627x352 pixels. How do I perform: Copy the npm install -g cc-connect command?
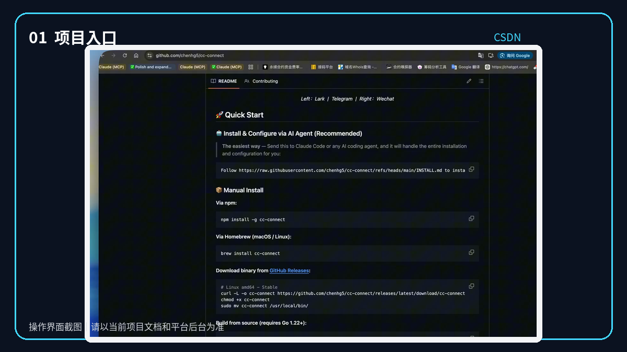point(471,219)
